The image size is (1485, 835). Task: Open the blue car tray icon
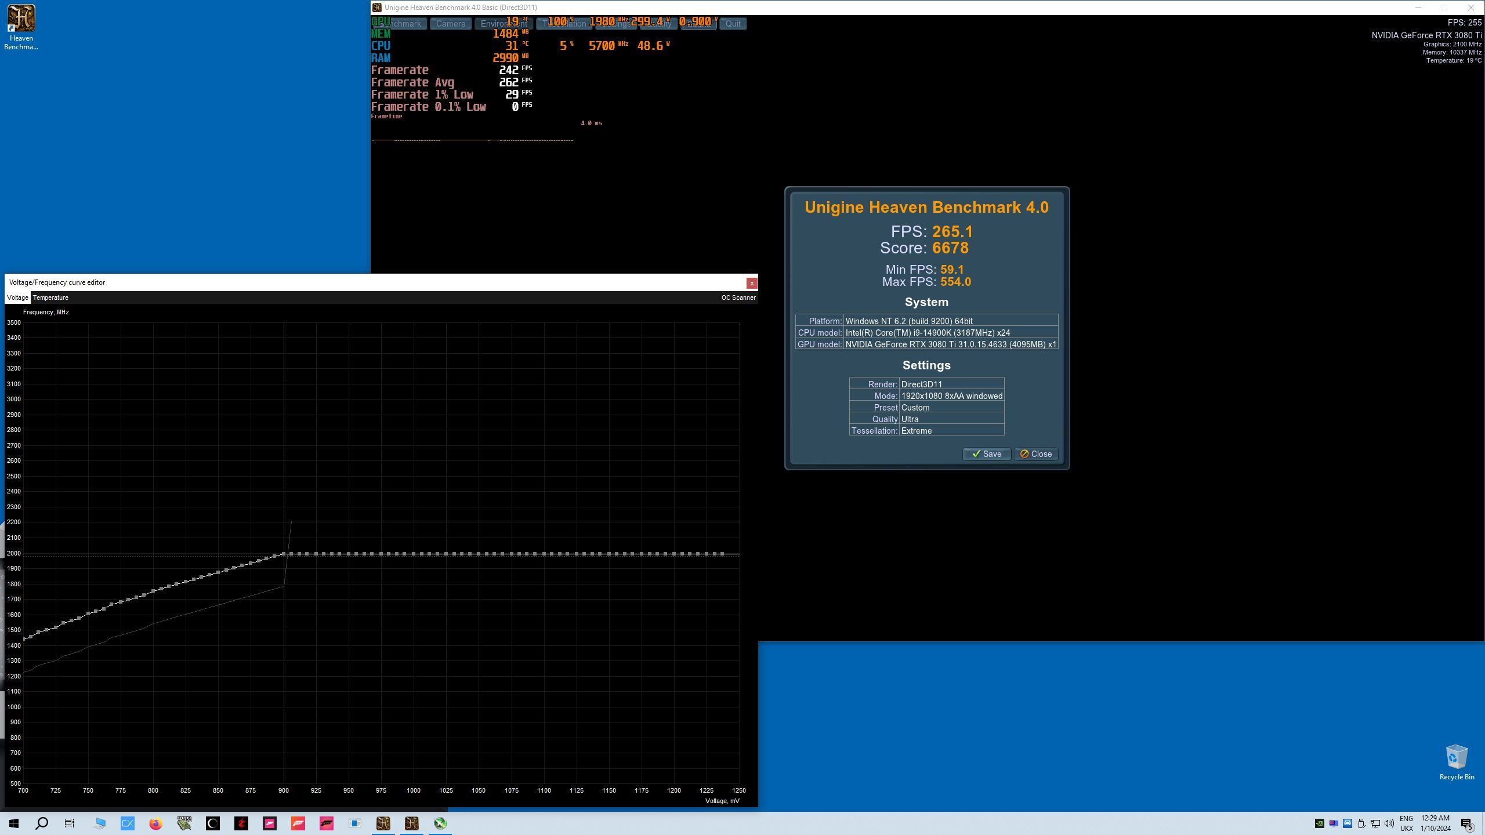point(1348,823)
